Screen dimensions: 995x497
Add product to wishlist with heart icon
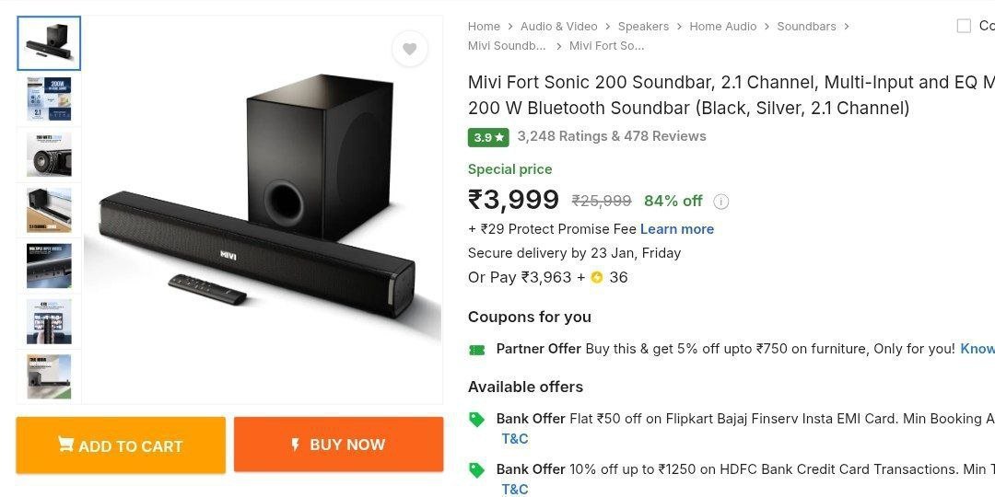coord(410,49)
